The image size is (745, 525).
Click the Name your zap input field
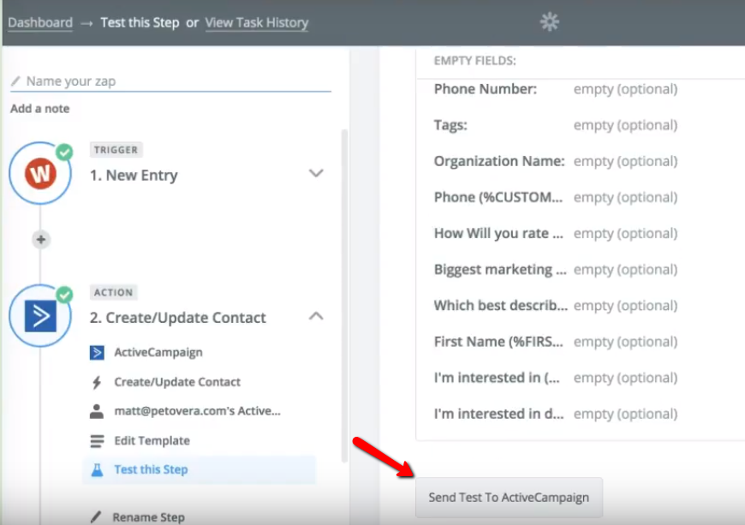click(171, 81)
